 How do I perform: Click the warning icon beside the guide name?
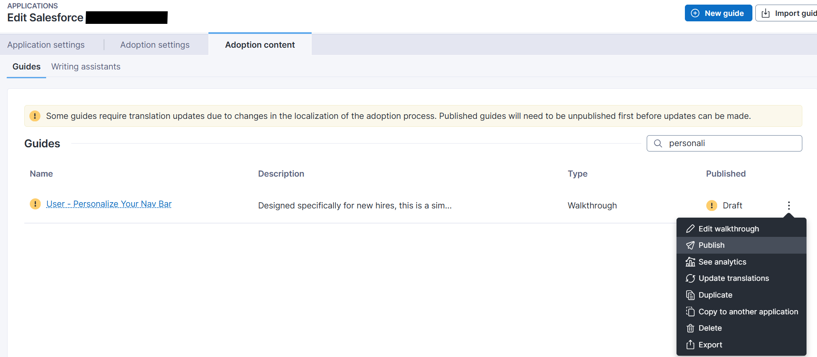35,204
